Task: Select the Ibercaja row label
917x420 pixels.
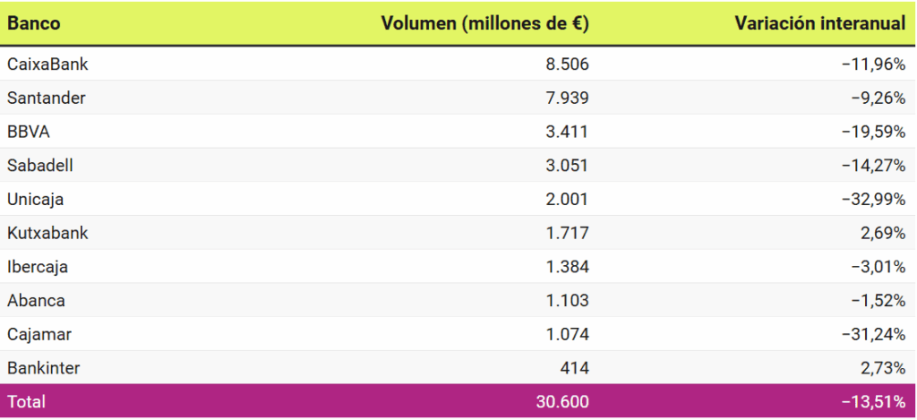Action: [x=38, y=267]
